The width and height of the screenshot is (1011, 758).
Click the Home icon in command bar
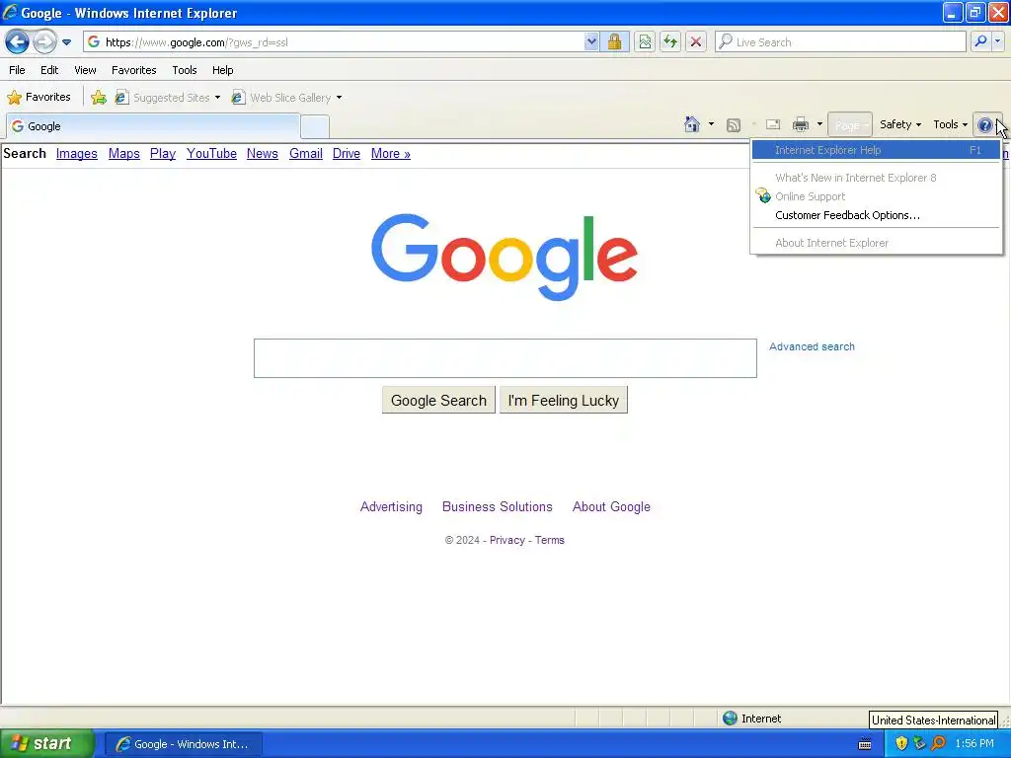click(692, 124)
